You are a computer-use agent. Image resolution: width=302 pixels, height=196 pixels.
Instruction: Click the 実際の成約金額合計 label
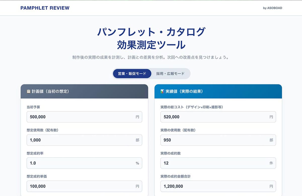(175, 176)
